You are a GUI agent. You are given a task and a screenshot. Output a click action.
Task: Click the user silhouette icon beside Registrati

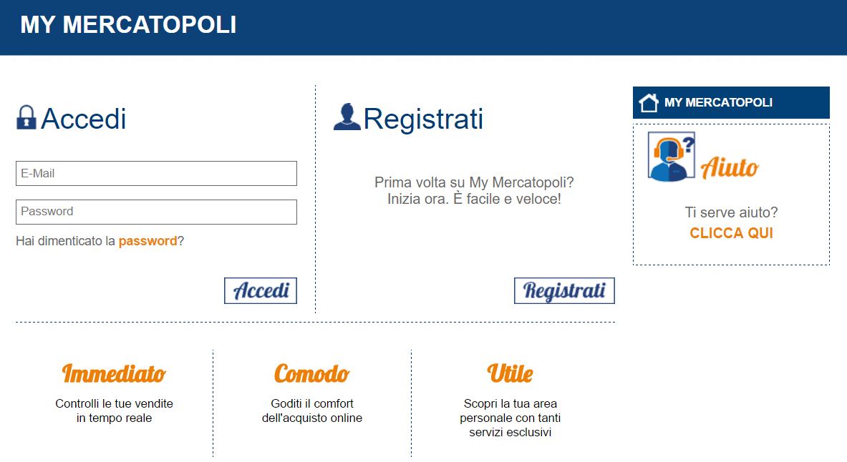point(347,117)
